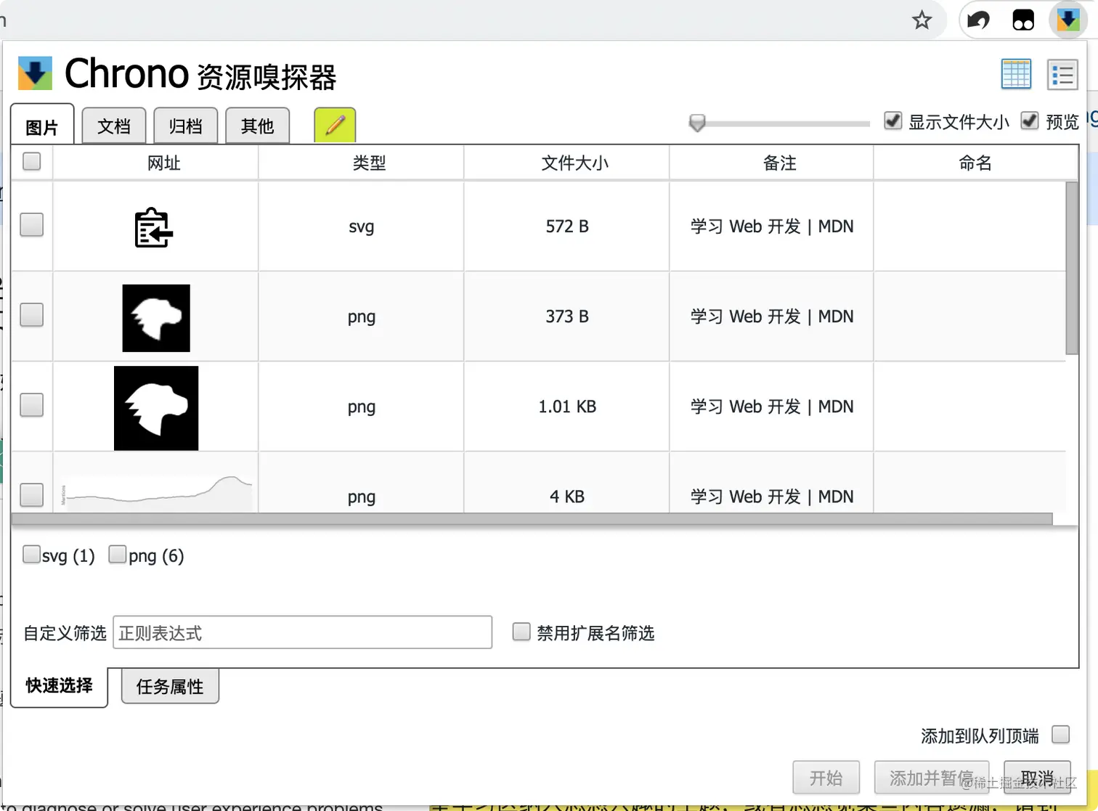This screenshot has height=811, width=1098.
Task: Enable the png (6) filter checkbox
Action: pyautogui.click(x=117, y=555)
